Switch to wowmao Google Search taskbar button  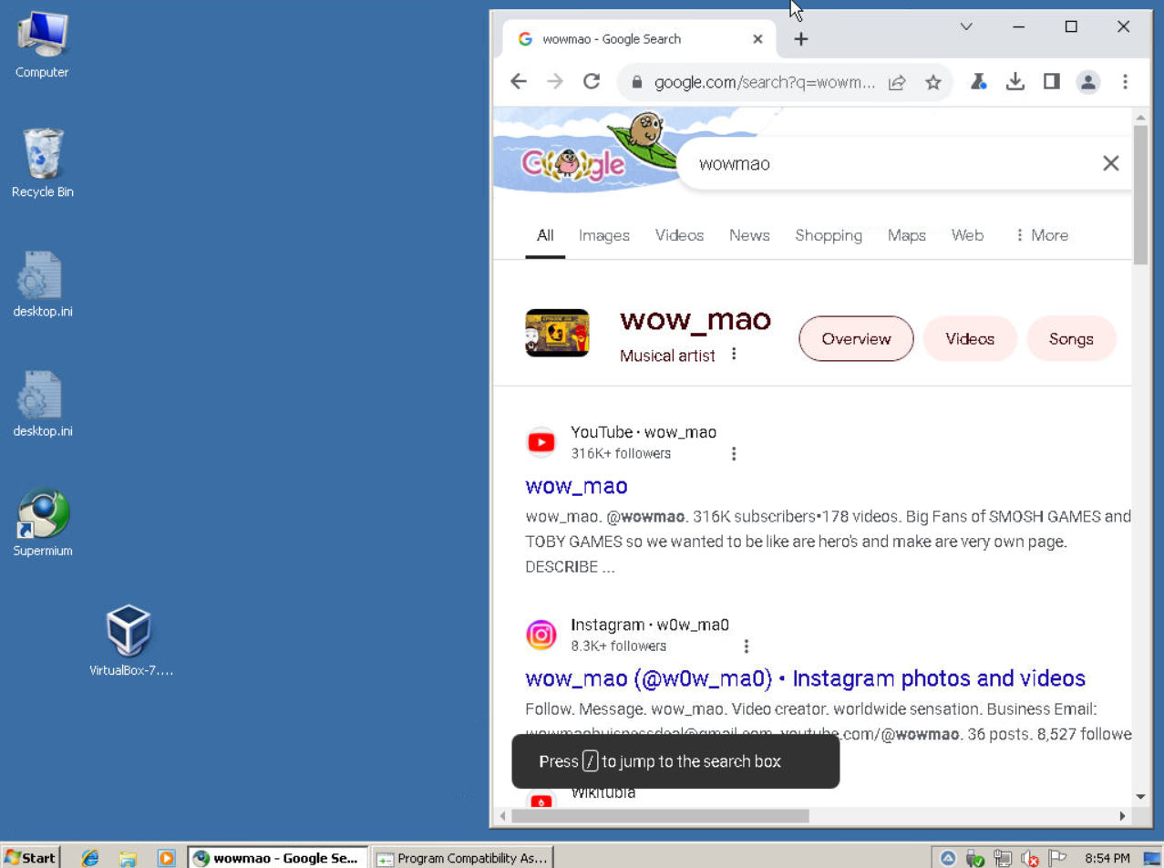coord(278,858)
